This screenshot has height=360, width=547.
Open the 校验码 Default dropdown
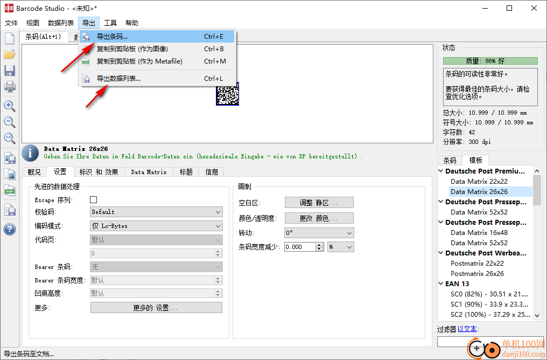coord(156,212)
